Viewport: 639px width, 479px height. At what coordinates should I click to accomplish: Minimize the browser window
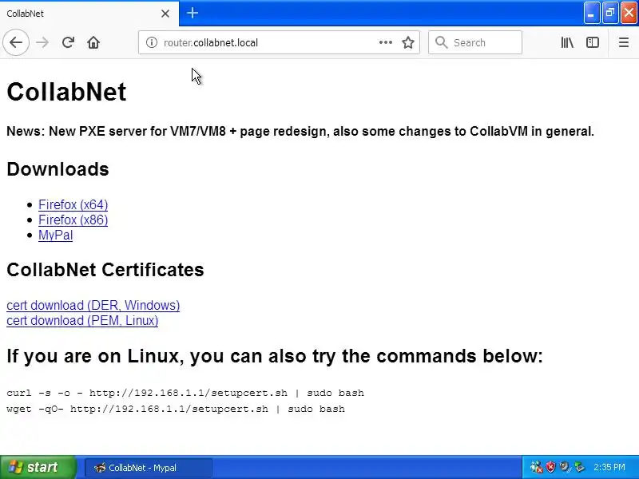591,13
